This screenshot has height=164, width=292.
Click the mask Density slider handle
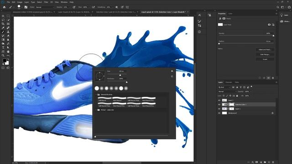click(x=273, y=36)
